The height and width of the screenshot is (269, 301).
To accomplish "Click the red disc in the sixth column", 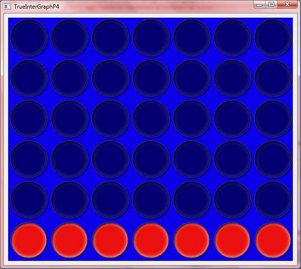I will [x=233, y=240].
